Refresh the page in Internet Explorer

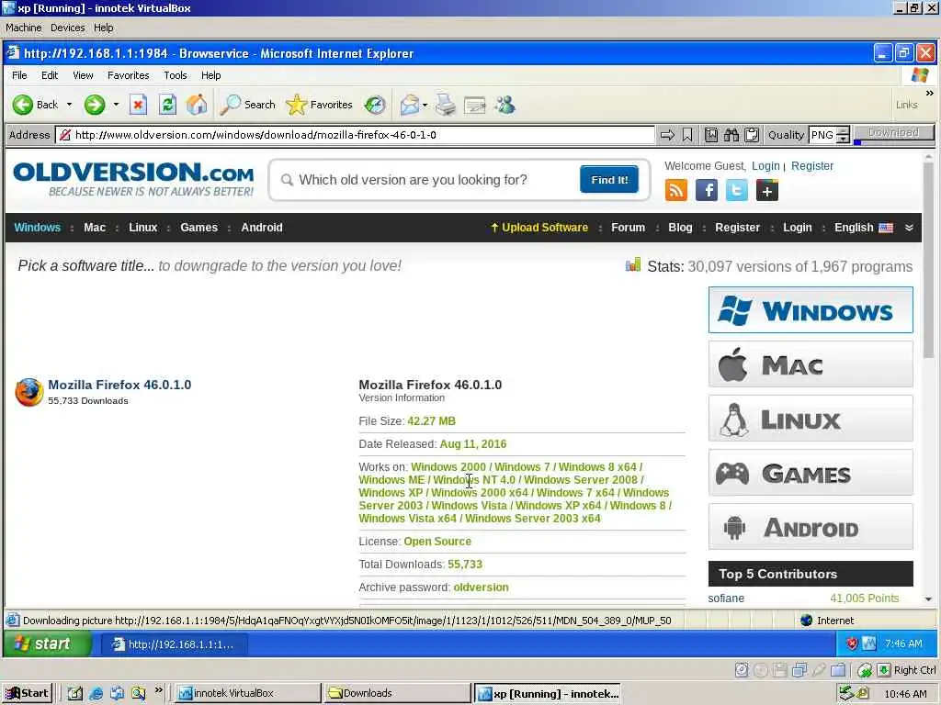pyautogui.click(x=167, y=105)
